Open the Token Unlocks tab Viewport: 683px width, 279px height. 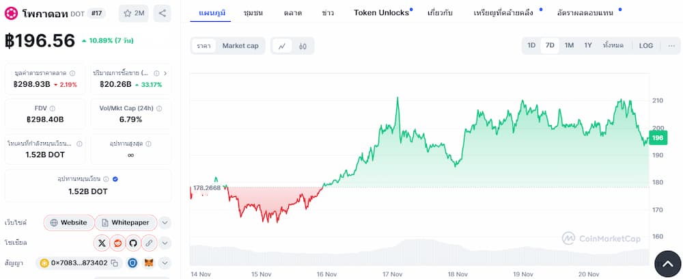pos(382,12)
